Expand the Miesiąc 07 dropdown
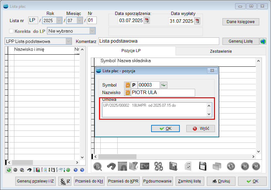Screen dimensions: 271x190 click(79, 20)
